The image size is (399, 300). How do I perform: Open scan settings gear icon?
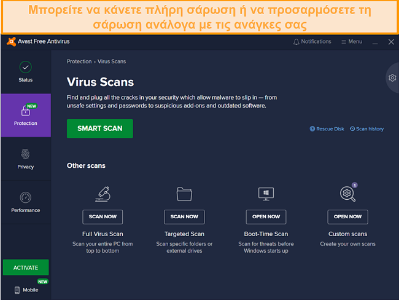click(x=392, y=77)
